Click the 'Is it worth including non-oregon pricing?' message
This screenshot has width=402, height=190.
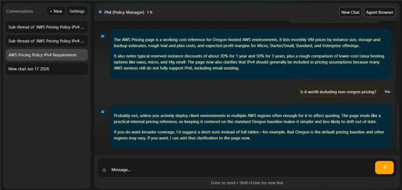[338, 92]
